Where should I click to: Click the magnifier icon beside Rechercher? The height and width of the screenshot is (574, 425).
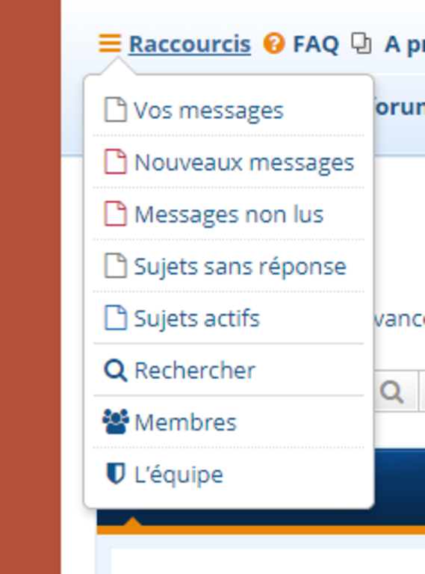point(116,371)
